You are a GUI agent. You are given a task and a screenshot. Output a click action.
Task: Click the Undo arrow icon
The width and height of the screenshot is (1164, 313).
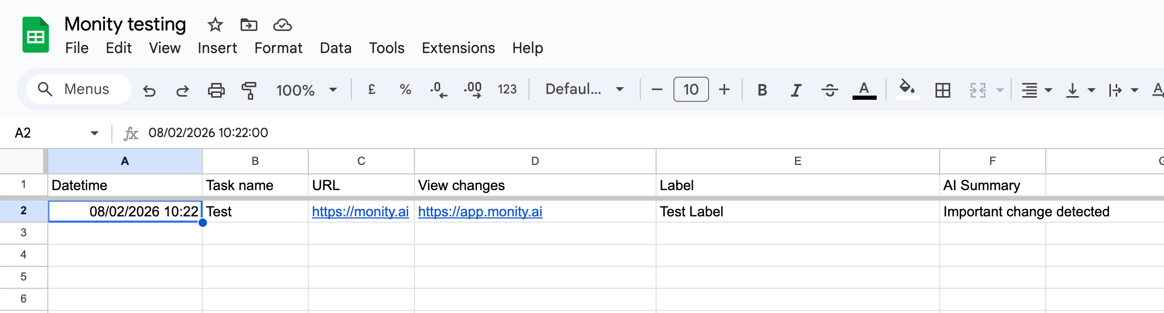coord(149,90)
